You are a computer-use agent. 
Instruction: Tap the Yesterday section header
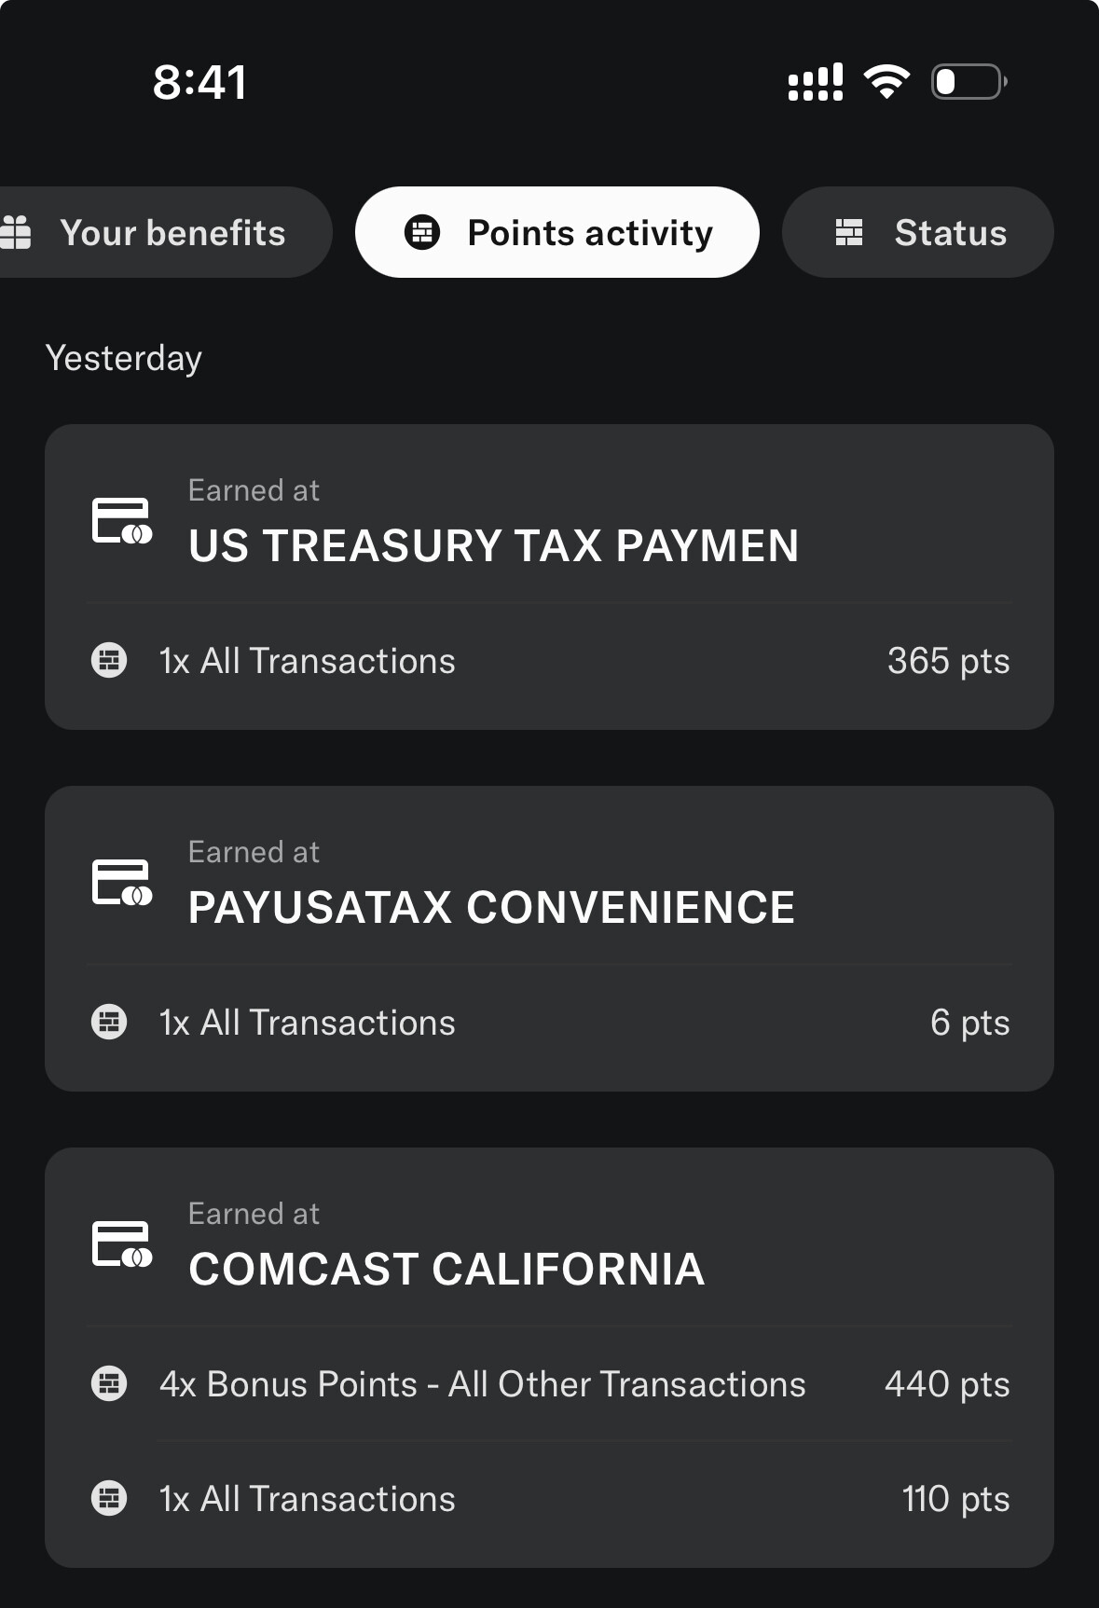pos(124,359)
